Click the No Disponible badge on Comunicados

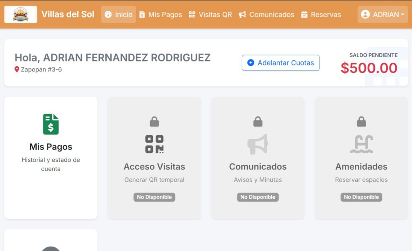click(x=257, y=197)
